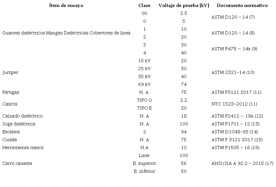
Task: Click the 'Cascos' item cell
Action: [x=10, y=104]
